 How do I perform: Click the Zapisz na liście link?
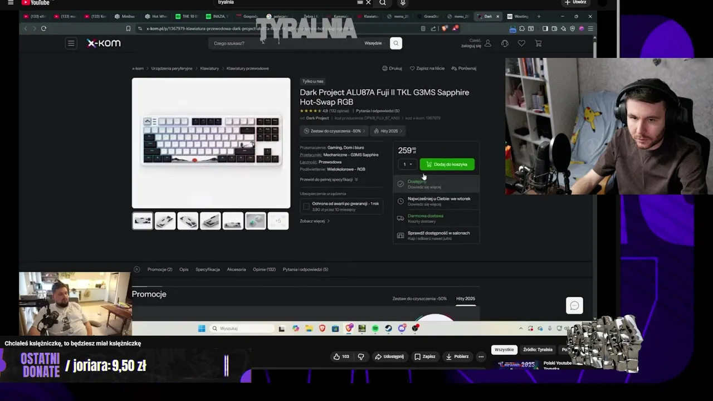427,68
